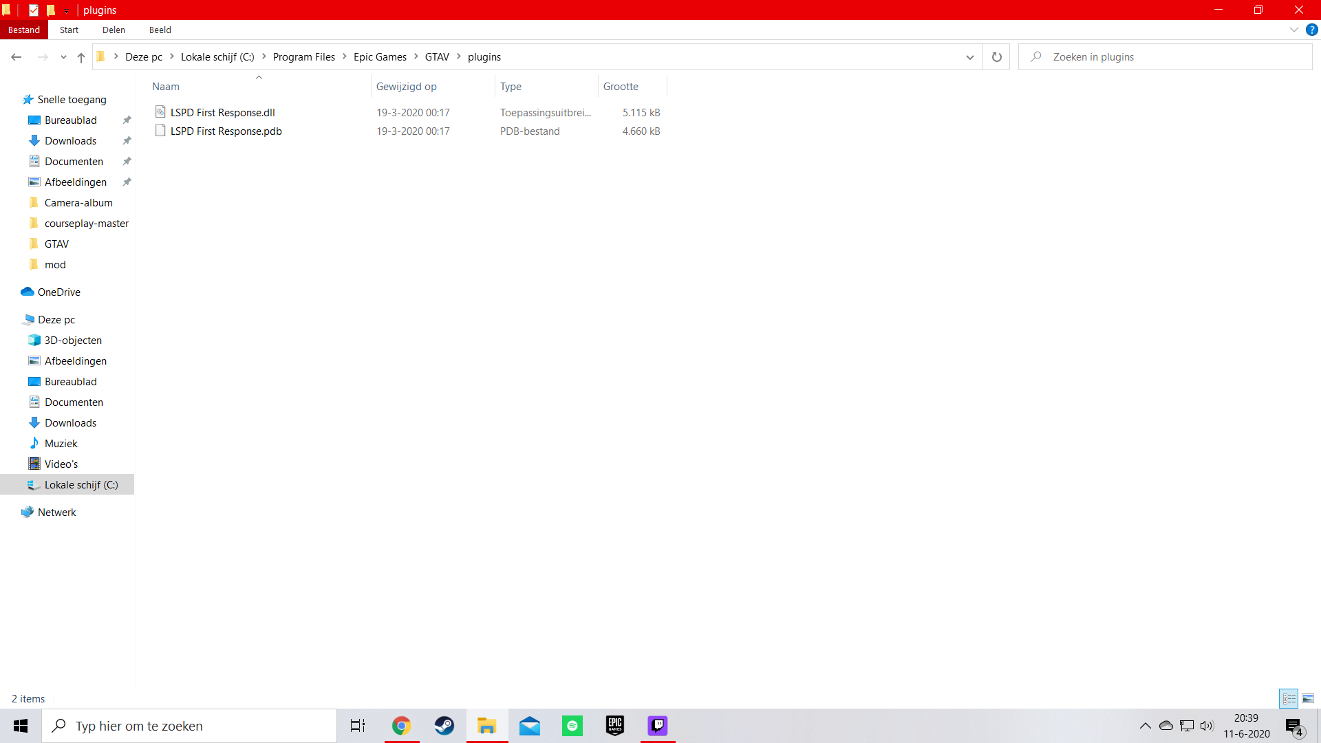
Task: Navigate up one folder level
Action: coord(81,57)
